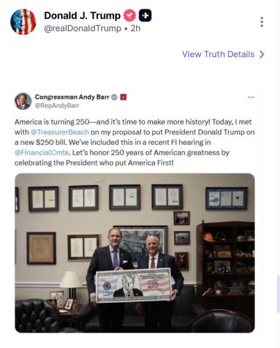This screenshot has height=348, width=280.
Task: Open the @TreasurerBeach mention
Action: (x=60, y=132)
